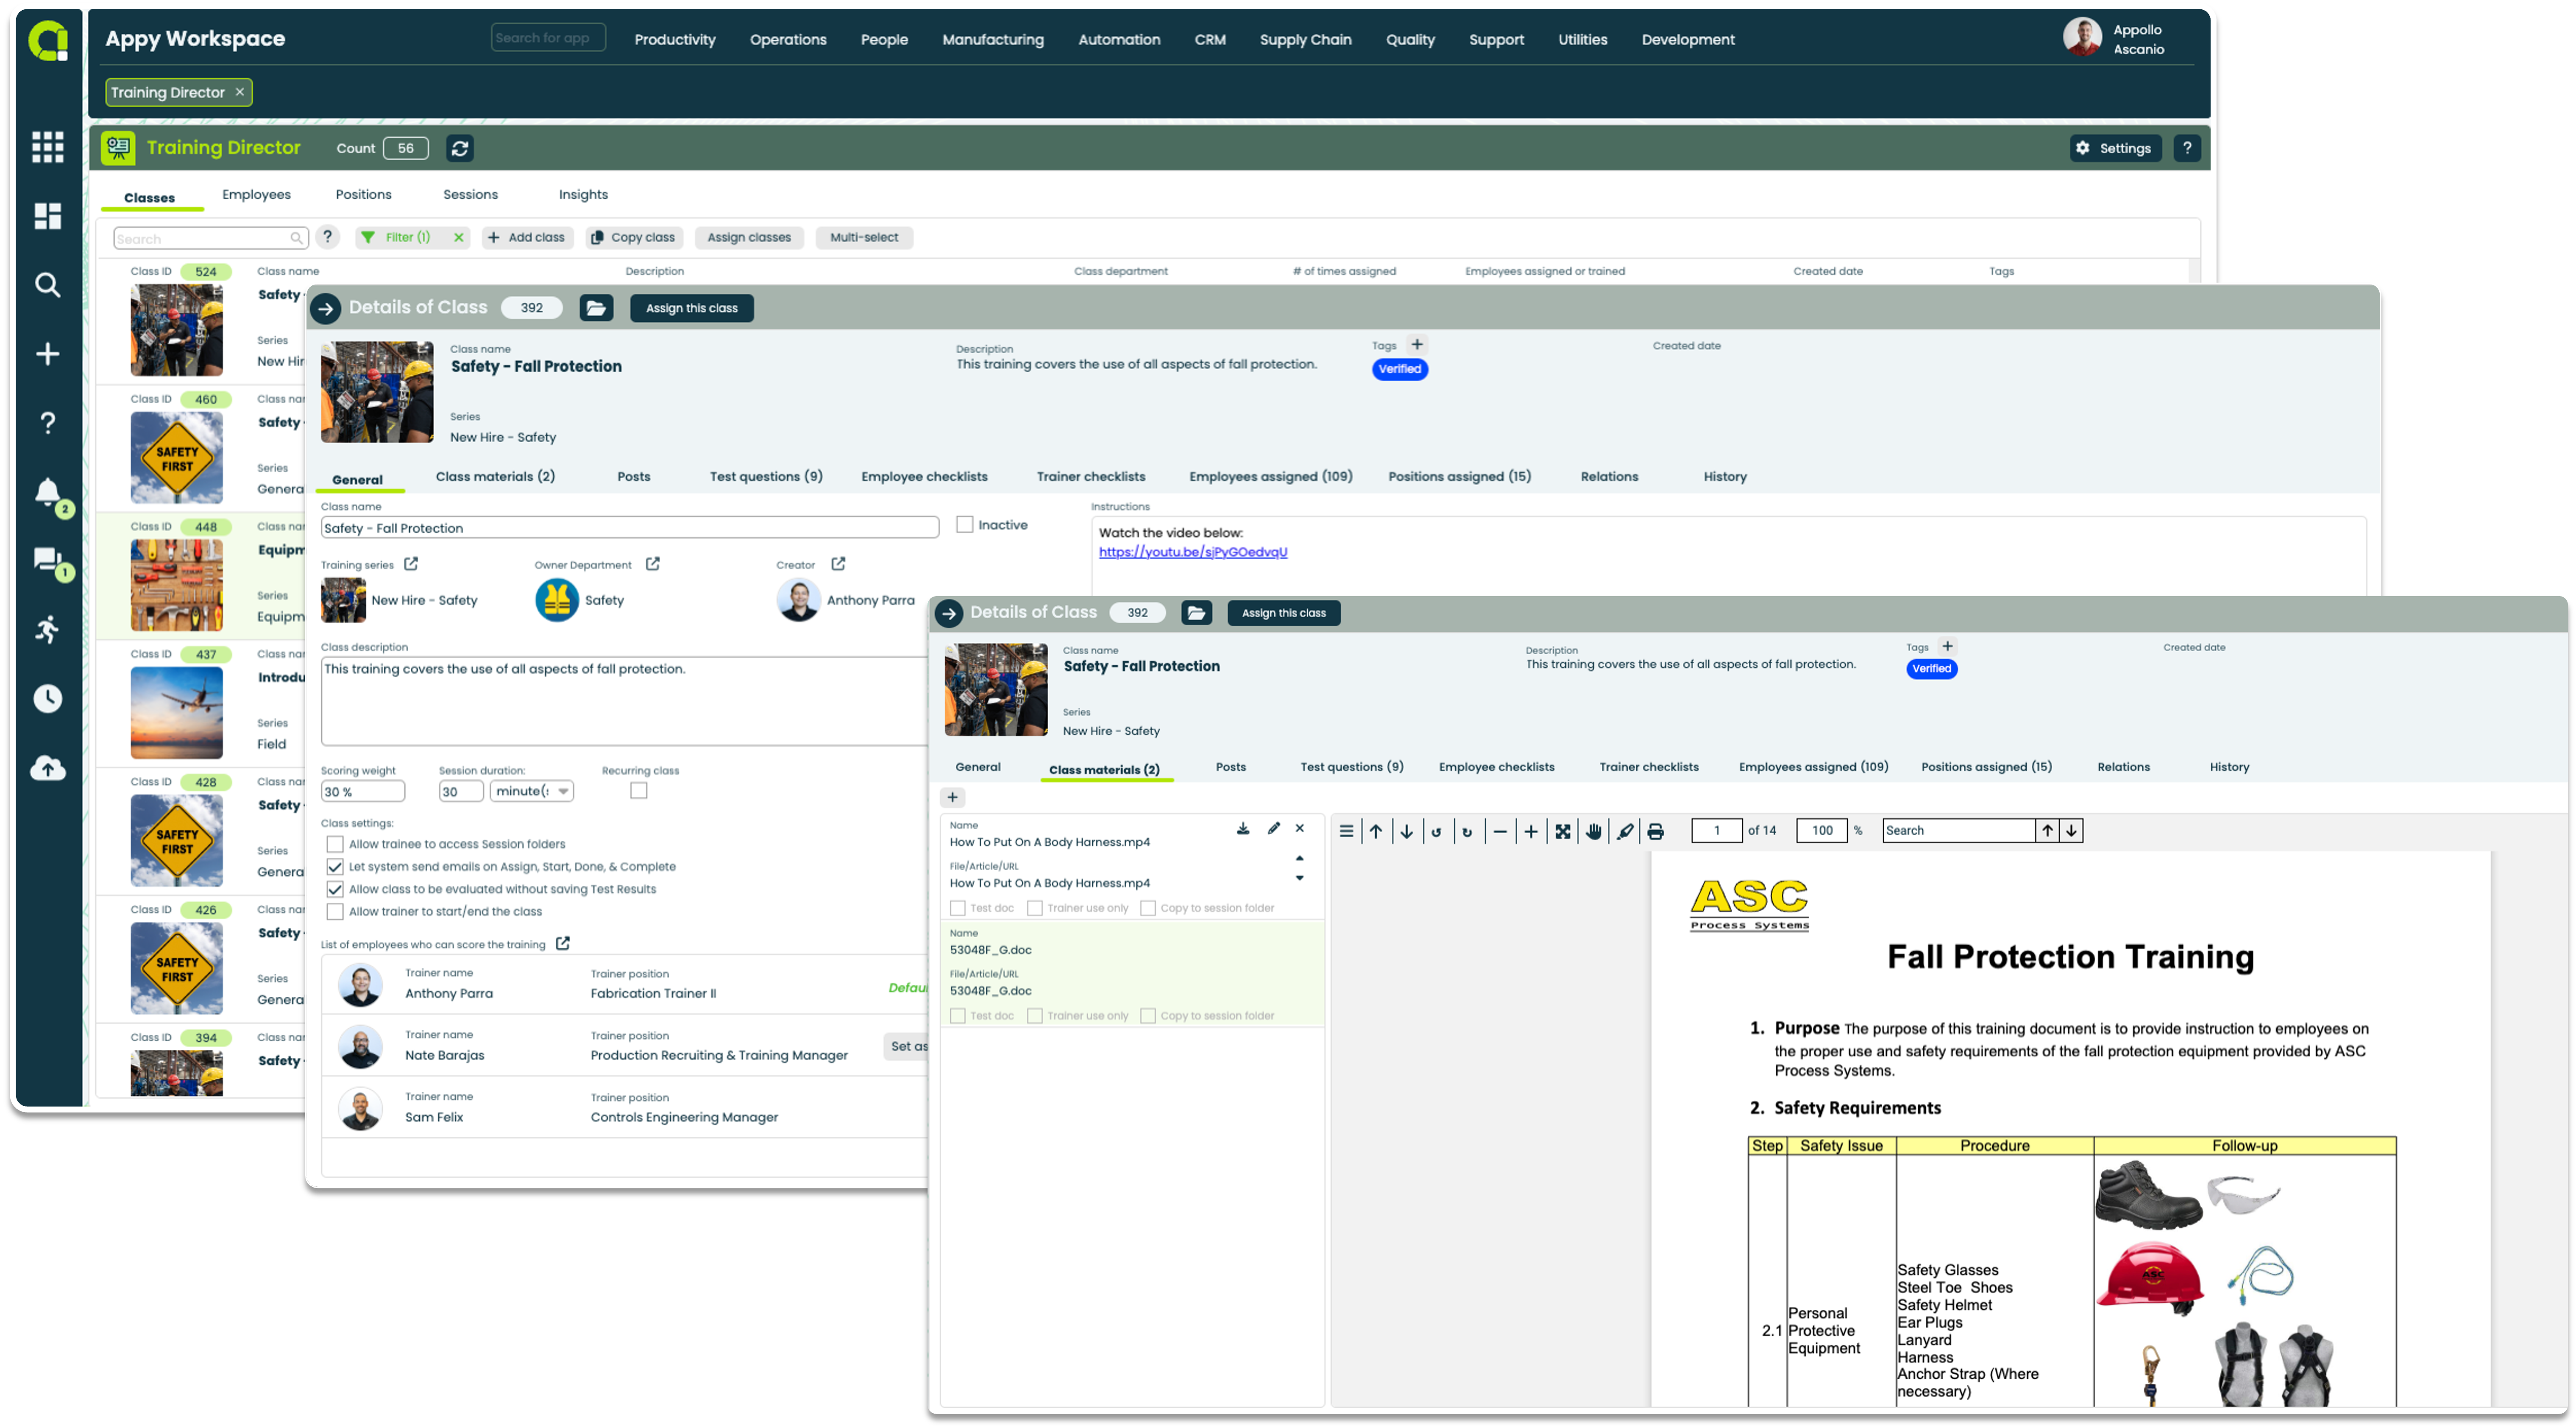
Task: Rotate document clockwise in PDF viewer
Action: coord(1467,831)
